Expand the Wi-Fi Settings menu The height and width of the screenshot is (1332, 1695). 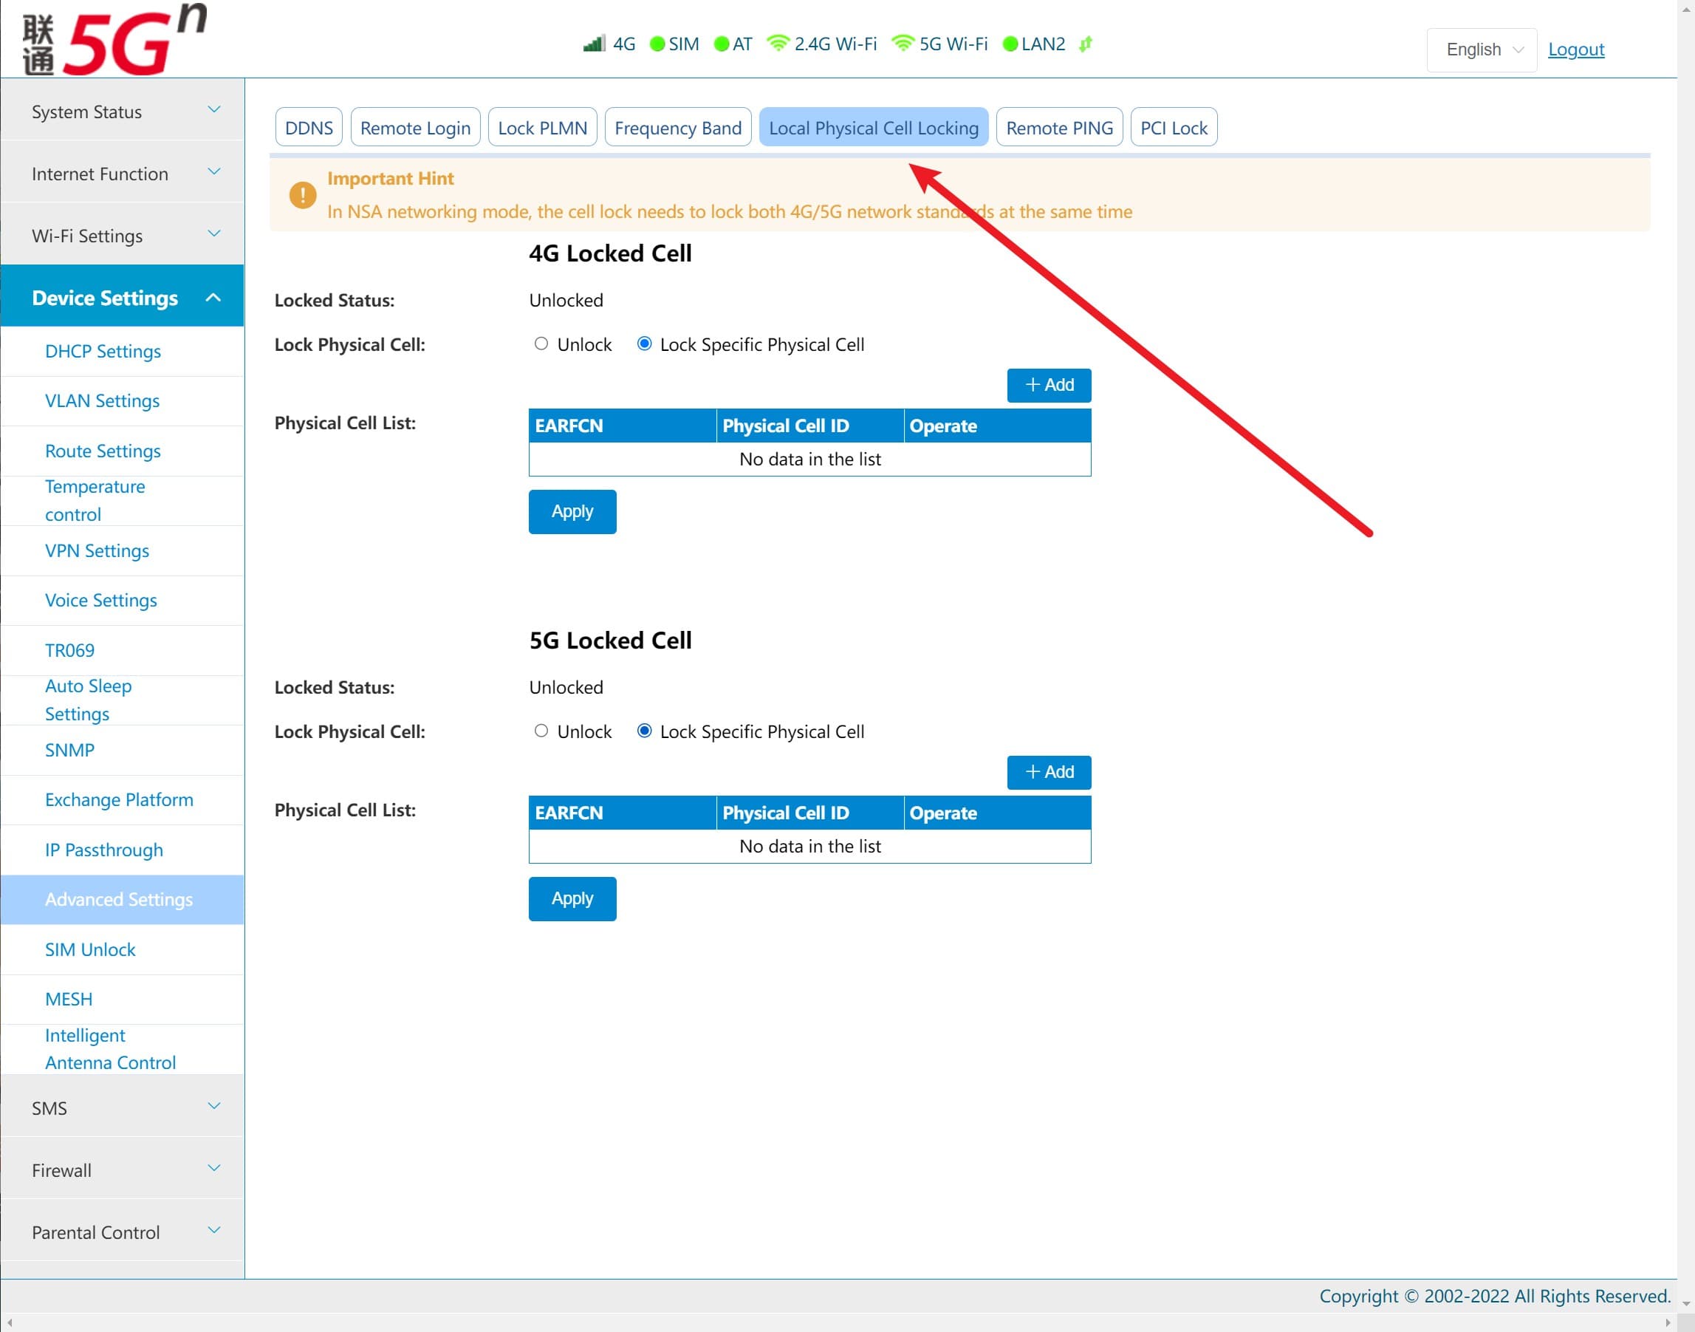[x=123, y=235]
